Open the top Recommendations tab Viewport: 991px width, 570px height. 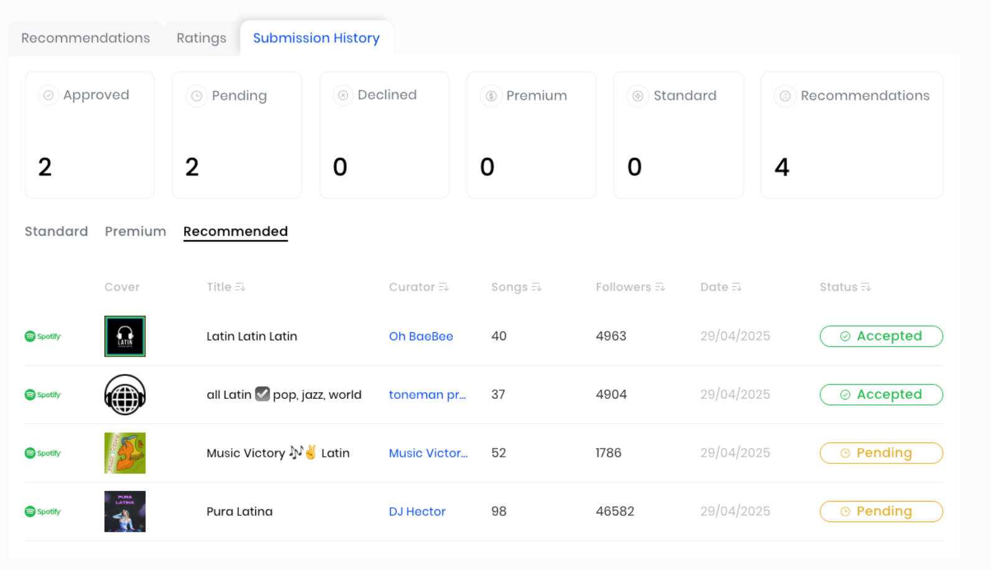(85, 38)
